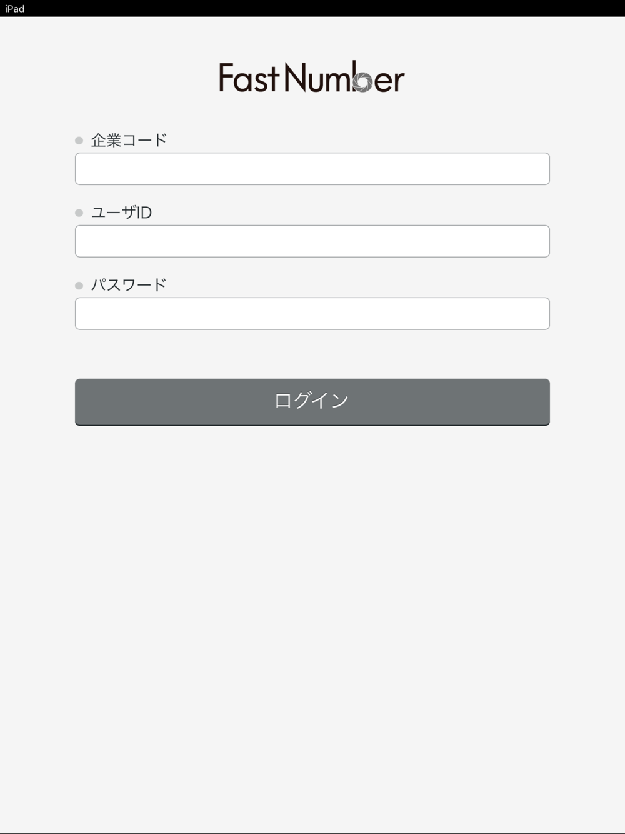Image resolution: width=625 pixels, height=834 pixels.
Task: Click the パスワード label text
Action: pyautogui.click(x=129, y=286)
